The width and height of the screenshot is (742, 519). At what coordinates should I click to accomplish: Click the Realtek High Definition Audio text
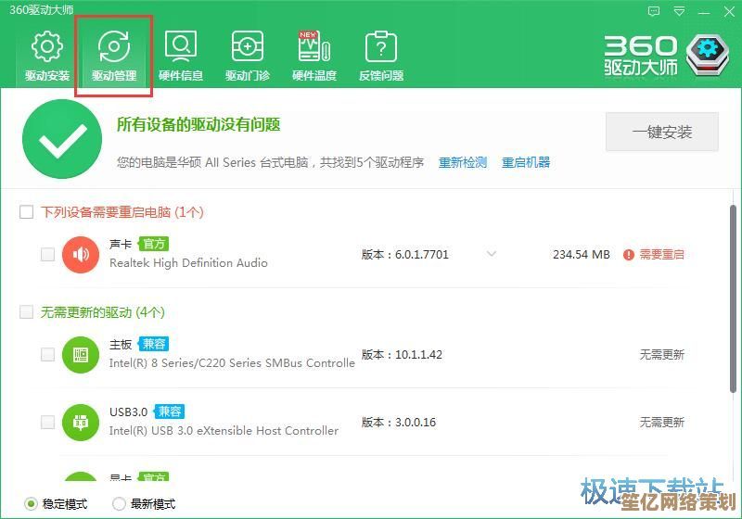[x=188, y=263]
